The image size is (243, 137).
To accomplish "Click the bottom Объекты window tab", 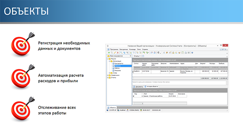I will (112, 107).
